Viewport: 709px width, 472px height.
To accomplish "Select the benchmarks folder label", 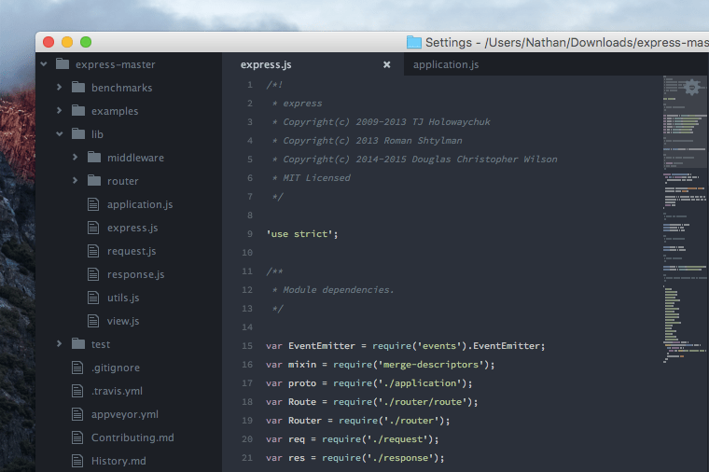I will pos(121,88).
